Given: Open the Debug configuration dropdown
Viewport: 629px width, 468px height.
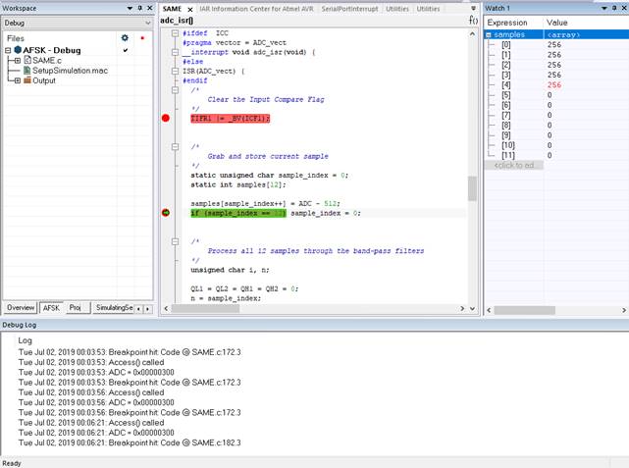Looking at the screenshot, I should [147, 22].
